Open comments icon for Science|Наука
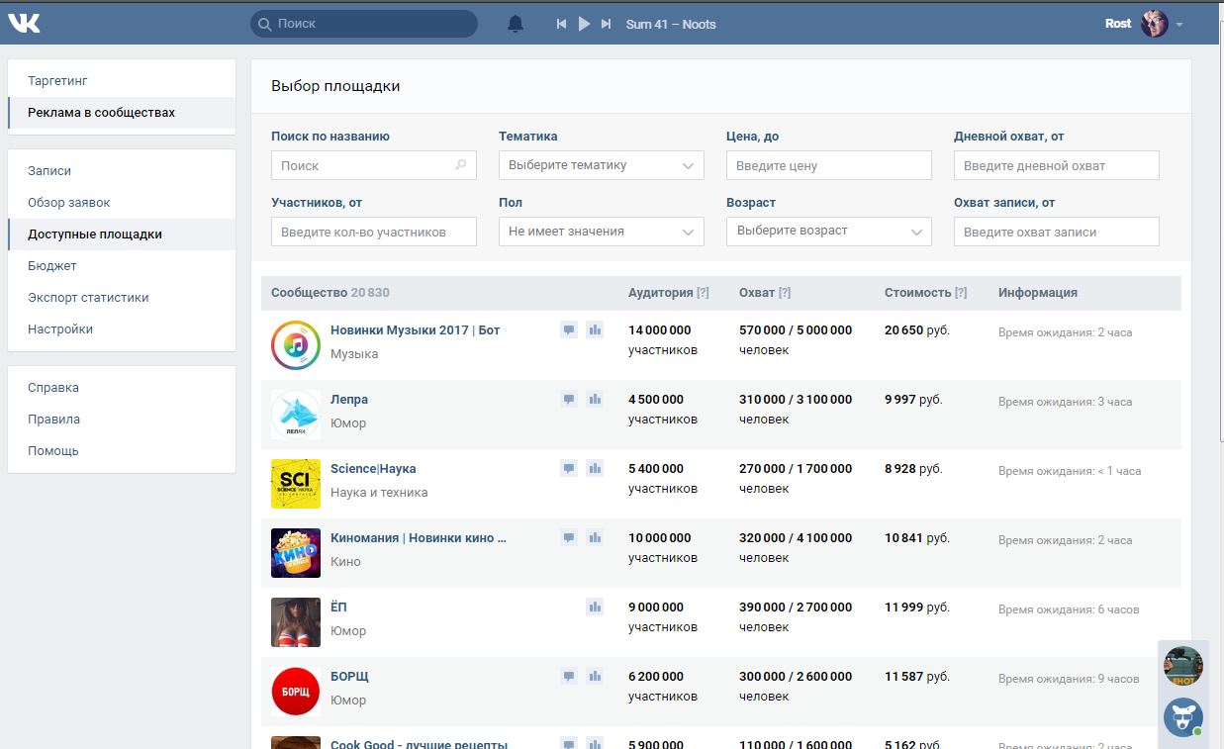Image resolution: width=1224 pixels, height=749 pixels. (x=569, y=468)
